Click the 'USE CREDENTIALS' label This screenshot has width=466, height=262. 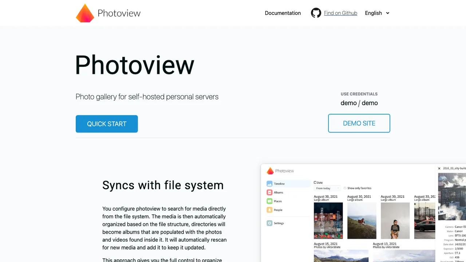coord(359,94)
